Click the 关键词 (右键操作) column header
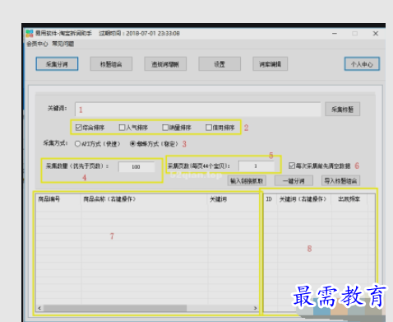Viewport: 393px width, 322px height. coord(304,199)
